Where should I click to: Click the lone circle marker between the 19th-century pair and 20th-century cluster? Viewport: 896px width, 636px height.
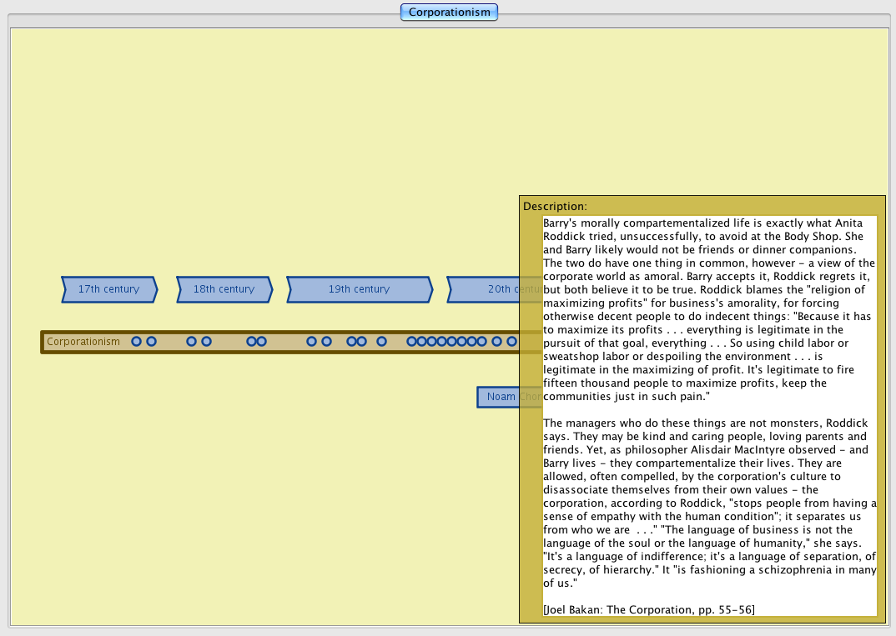pyautogui.click(x=381, y=342)
